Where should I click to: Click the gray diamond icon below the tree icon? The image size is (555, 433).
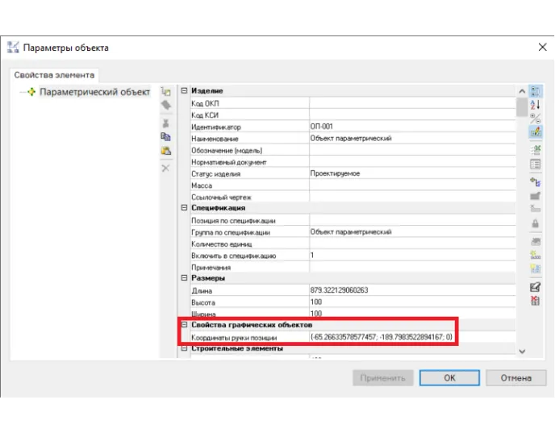[165, 105]
